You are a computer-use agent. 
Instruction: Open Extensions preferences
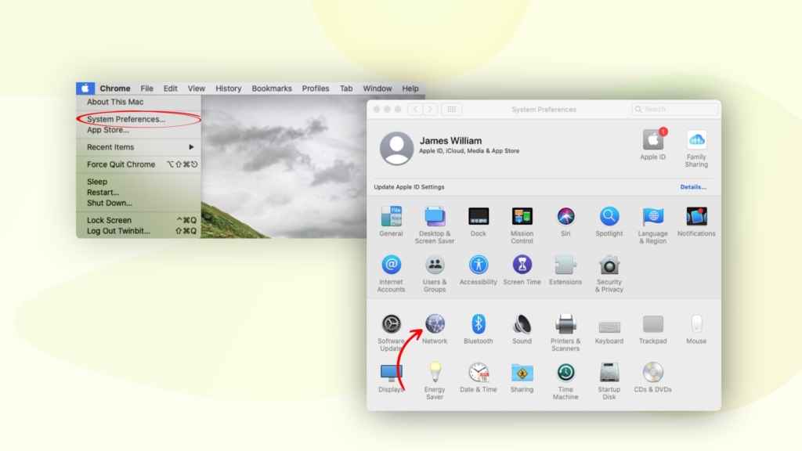point(565,270)
